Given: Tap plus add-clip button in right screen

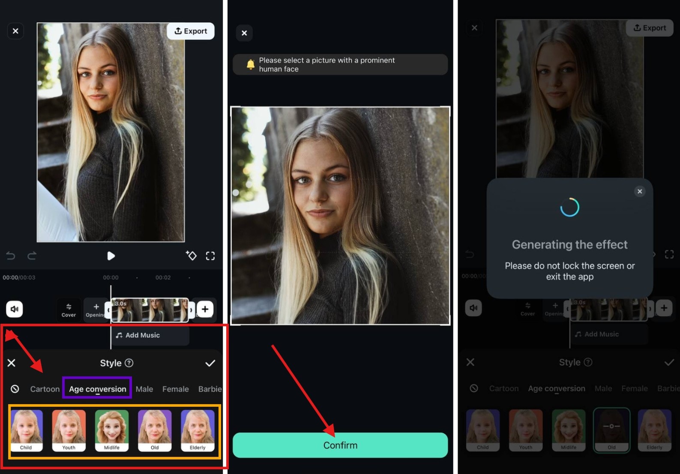Looking at the screenshot, I should point(664,307).
